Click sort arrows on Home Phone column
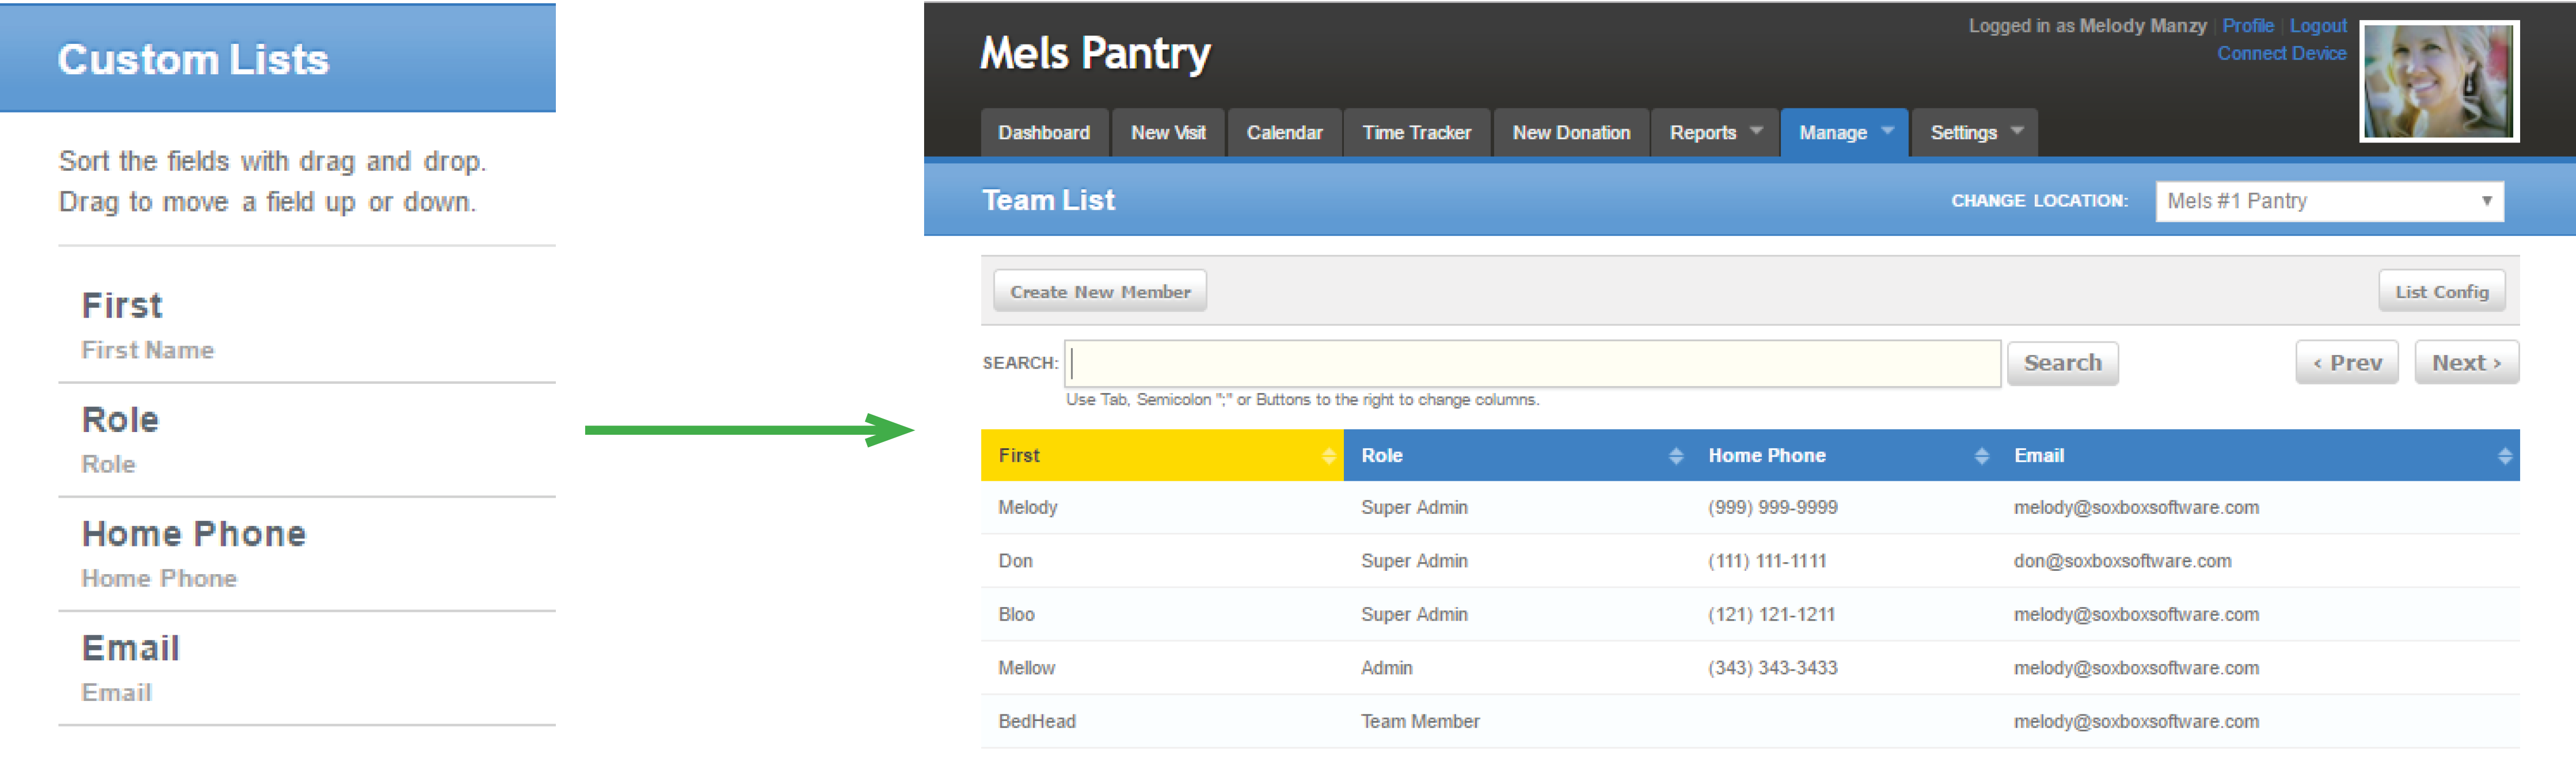 [1981, 456]
